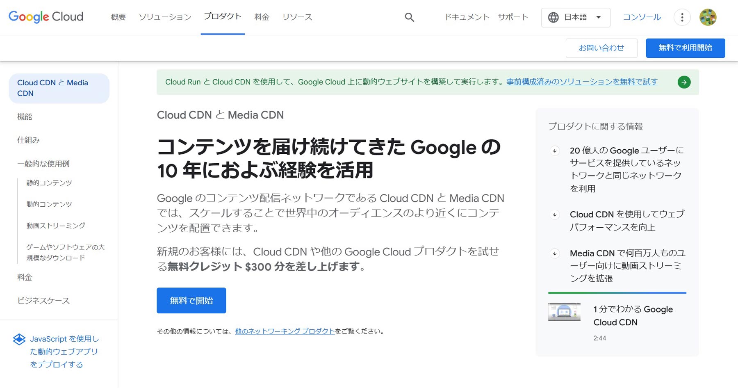
Task: Open the リソース menu
Action: click(297, 17)
